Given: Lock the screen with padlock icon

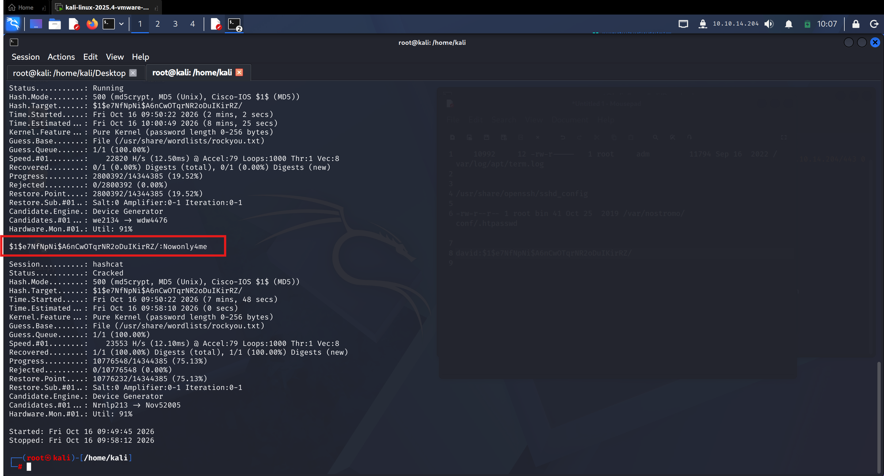Looking at the screenshot, I should (x=856, y=24).
